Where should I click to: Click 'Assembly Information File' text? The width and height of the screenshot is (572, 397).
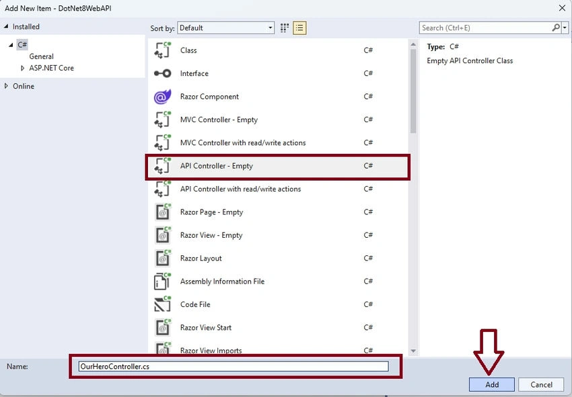[222, 281]
